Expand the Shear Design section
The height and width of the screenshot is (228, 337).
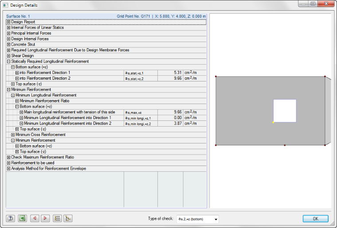pos(8,56)
